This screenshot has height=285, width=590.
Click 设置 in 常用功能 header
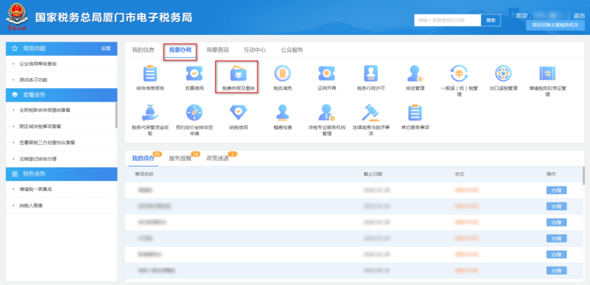(x=105, y=48)
